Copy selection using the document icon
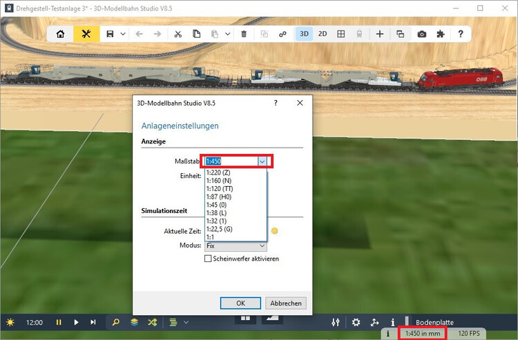 click(197, 34)
